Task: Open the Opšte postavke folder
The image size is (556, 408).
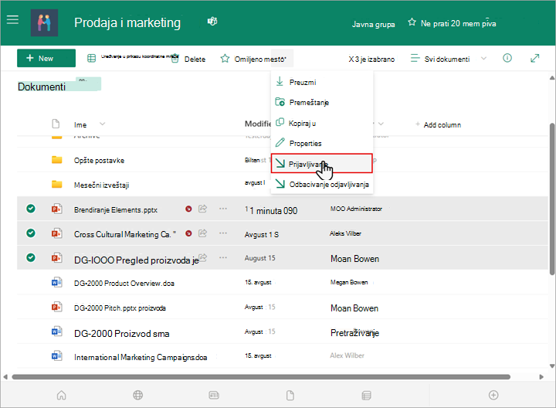Action: point(99,161)
